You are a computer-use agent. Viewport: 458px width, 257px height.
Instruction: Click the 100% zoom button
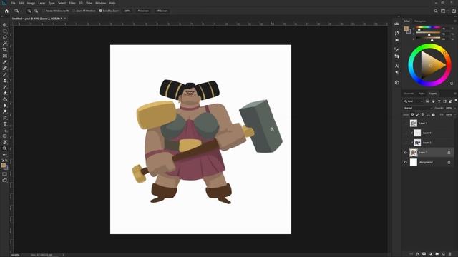(127, 11)
